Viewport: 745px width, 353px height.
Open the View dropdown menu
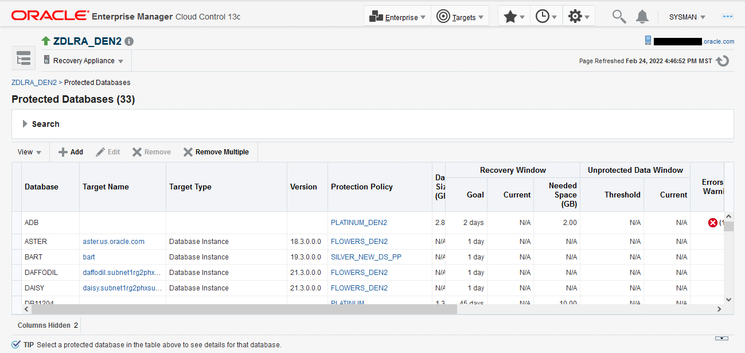[x=29, y=152]
